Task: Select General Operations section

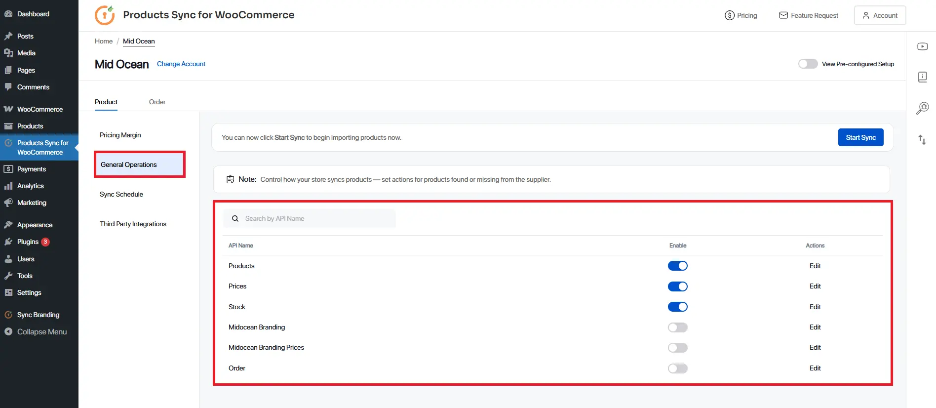Action: click(x=140, y=164)
